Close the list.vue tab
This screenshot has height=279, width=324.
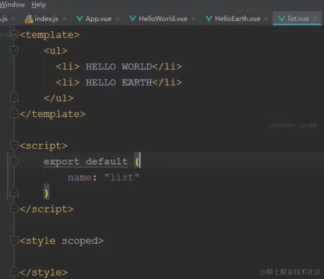click(315, 19)
